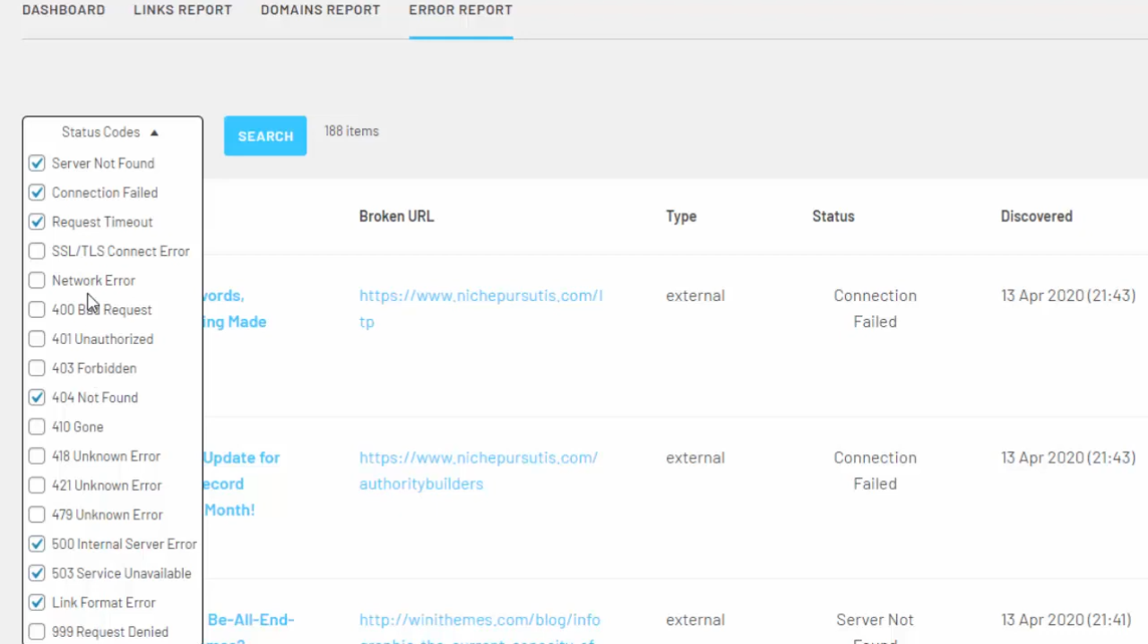This screenshot has height=644, width=1148.
Task: Open the nichepursutis.com authoritybuilders broken link
Action: pyautogui.click(x=478, y=470)
